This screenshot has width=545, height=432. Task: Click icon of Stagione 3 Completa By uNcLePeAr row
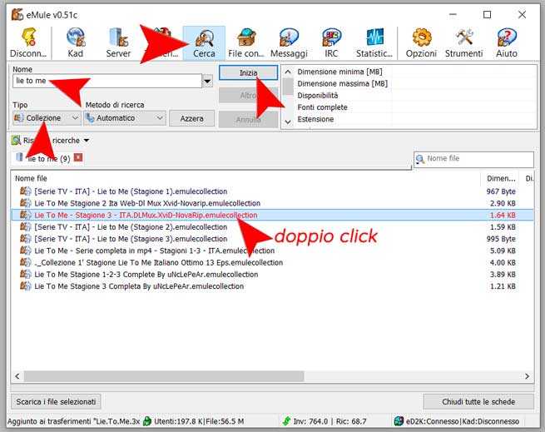pyautogui.click(x=25, y=286)
